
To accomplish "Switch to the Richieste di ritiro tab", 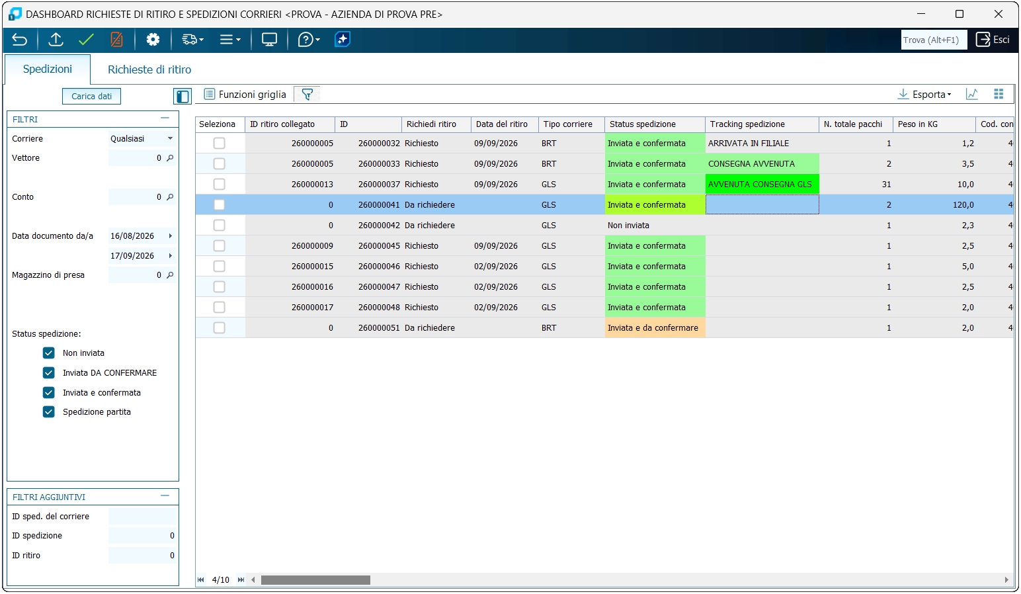I will 149,69.
